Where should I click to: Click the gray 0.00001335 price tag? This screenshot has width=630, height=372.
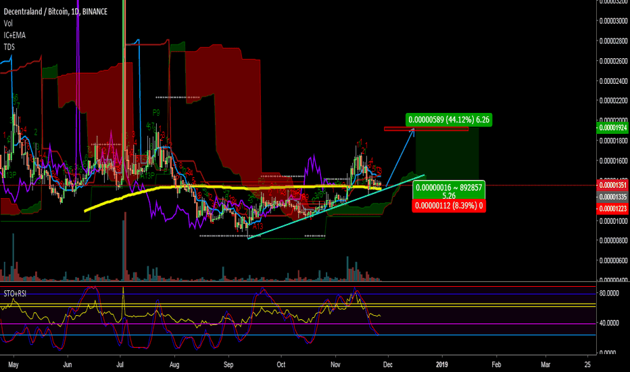[613, 197]
